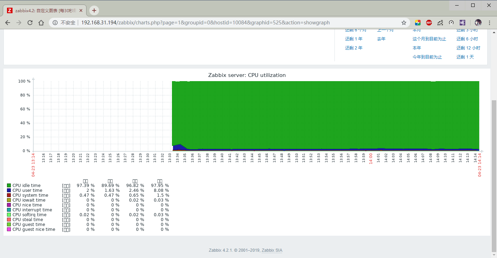The height and width of the screenshot is (258, 497).
Task: Click the 'CPU steal time' legend label
Action: click(x=28, y=220)
